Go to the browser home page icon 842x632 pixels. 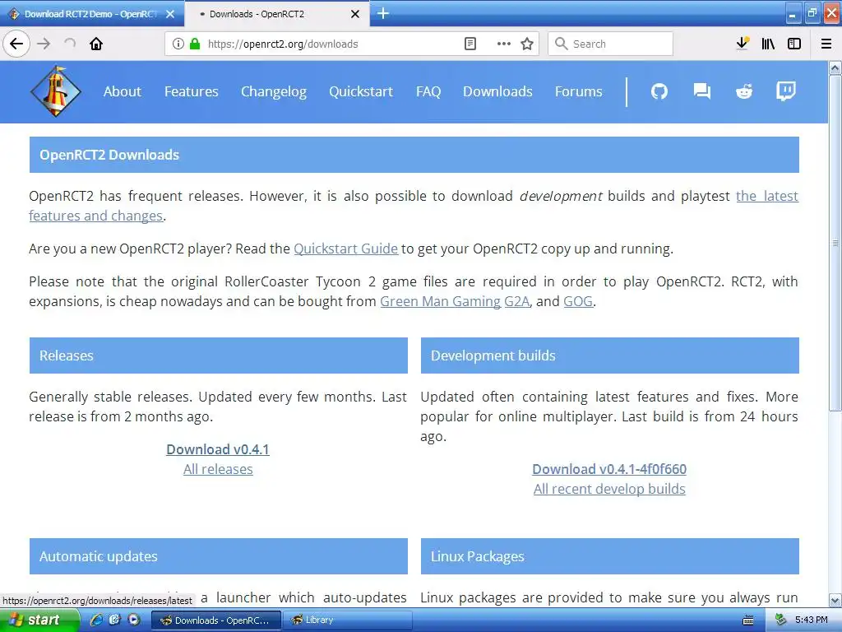tap(96, 44)
